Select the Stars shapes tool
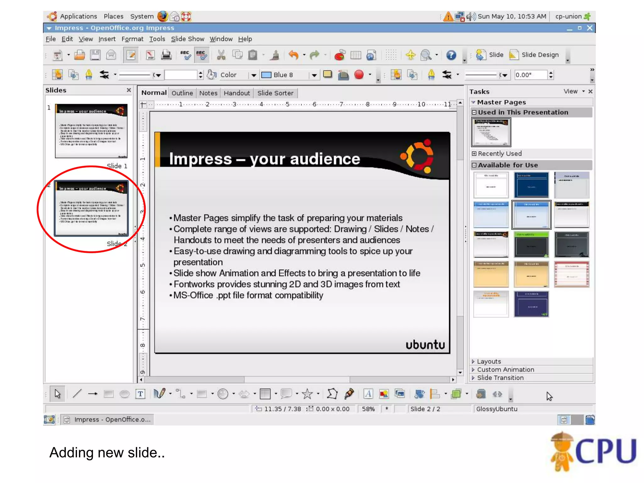This screenshot has width=644, height=483. [x=307, y=394]
